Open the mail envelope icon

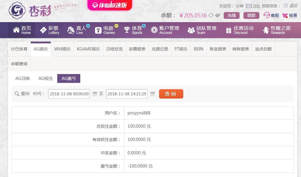(249, 6)
